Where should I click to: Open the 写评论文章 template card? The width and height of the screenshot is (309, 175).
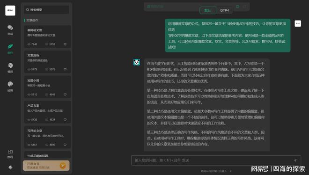pos(47,137)
